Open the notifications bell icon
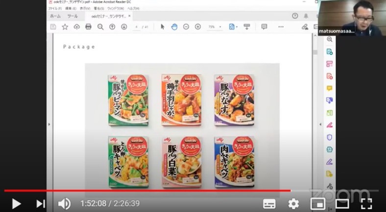This screenshot has height=212, width=386. pyautogui.click(x=306, y=16)
